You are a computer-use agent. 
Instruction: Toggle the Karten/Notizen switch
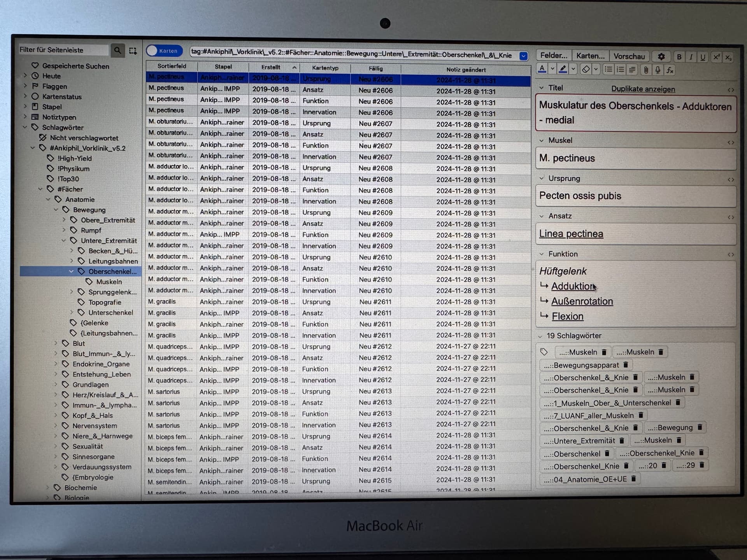tap(164, 51)
